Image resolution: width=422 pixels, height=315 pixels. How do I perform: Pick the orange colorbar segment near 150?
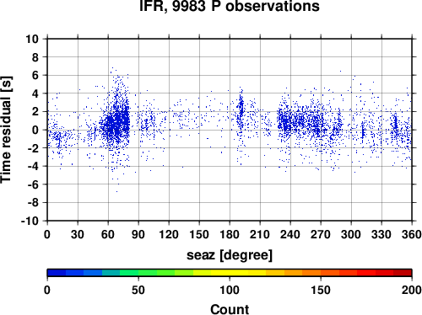(321, 273)
